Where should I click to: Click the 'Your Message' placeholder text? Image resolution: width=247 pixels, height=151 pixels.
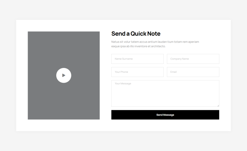click(123, 84)
